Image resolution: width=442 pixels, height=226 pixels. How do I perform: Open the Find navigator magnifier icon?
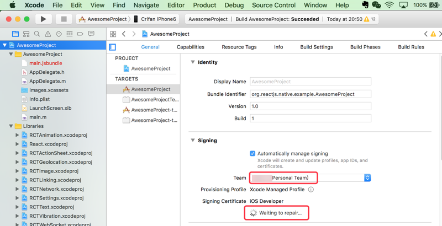pos(37,34)
